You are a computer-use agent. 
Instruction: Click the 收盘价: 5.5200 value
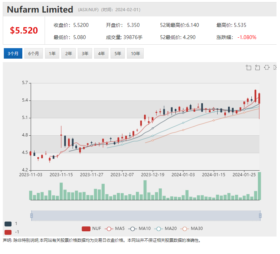pos(71,25)
